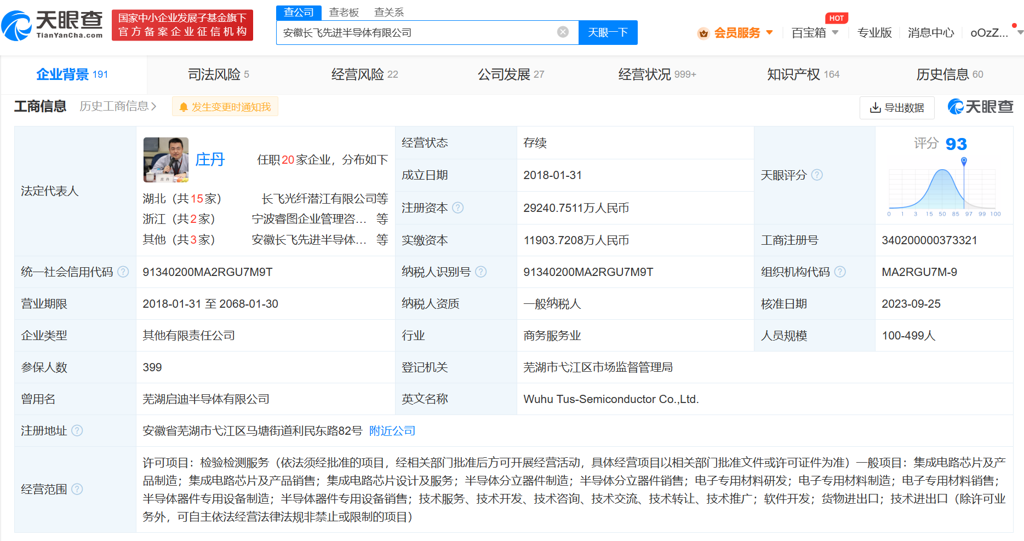Click help icon beside 天眼评分
Screen dimensions: 1024x541
tap(817, 175)
